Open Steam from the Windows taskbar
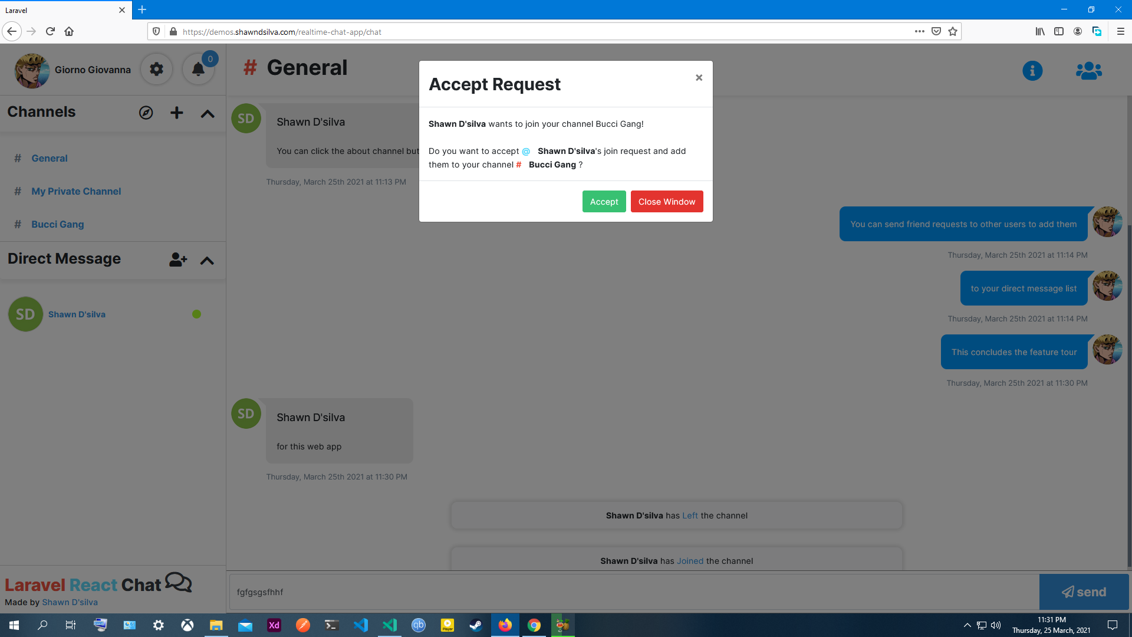Screen dimensions: 1132x637 (x=476, y=625)
